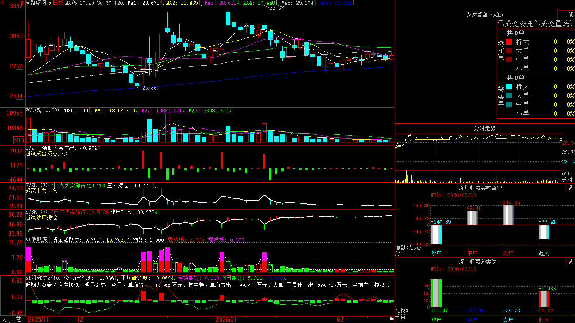Select the 柱 bar-view button
This screenshot has width=575, height=323.
(x=561, y=15)
